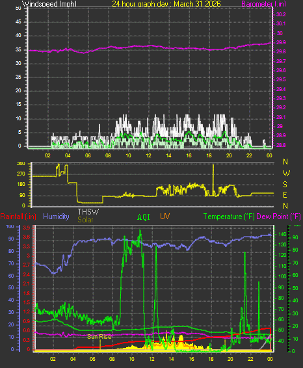Viewport: 303px width, 368px height.
Task: Select the white THSW legend label
Action: click(88, 212)
